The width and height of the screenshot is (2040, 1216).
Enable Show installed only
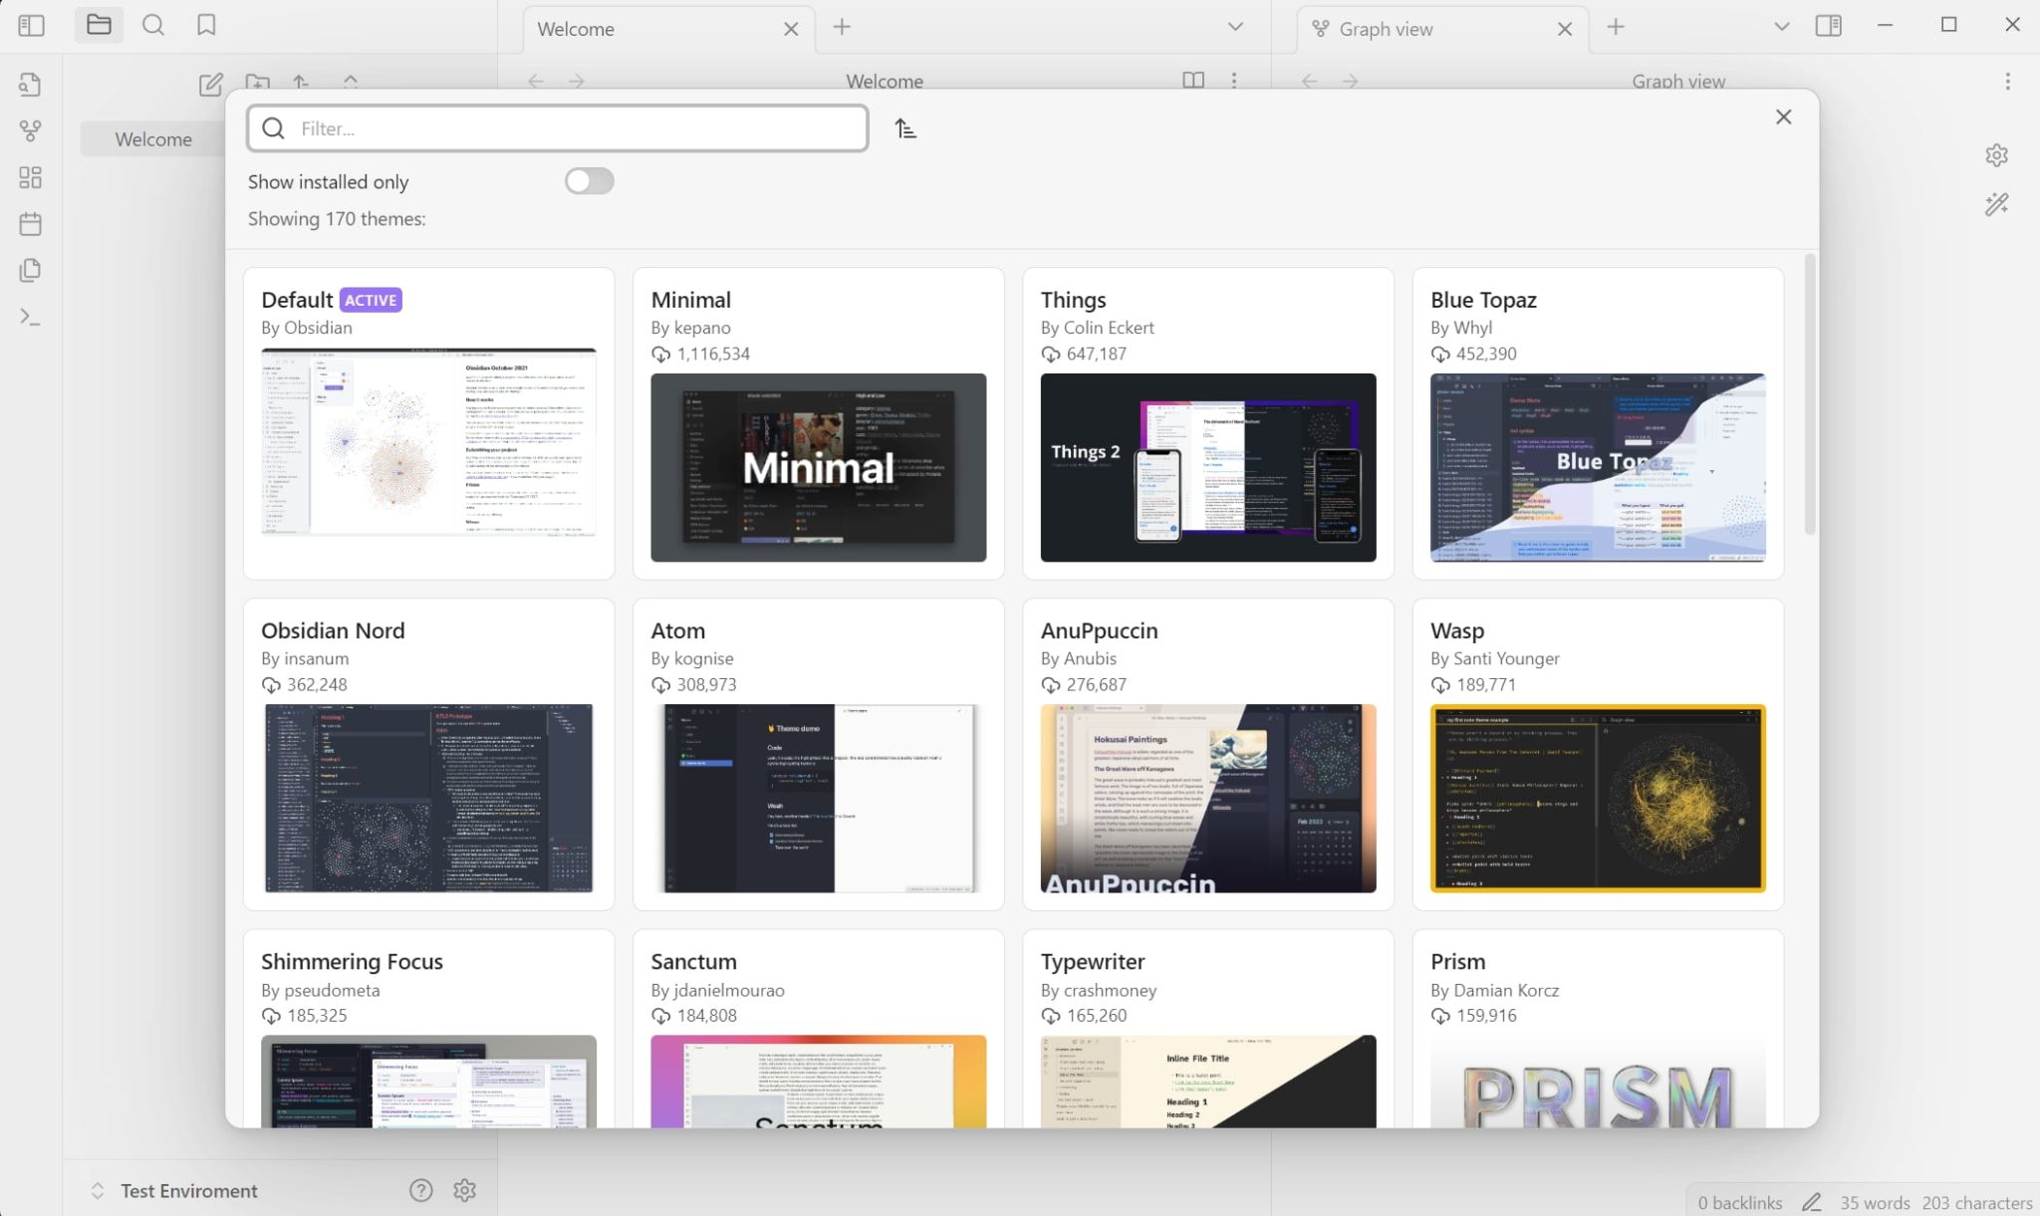(x=589, y=180)
